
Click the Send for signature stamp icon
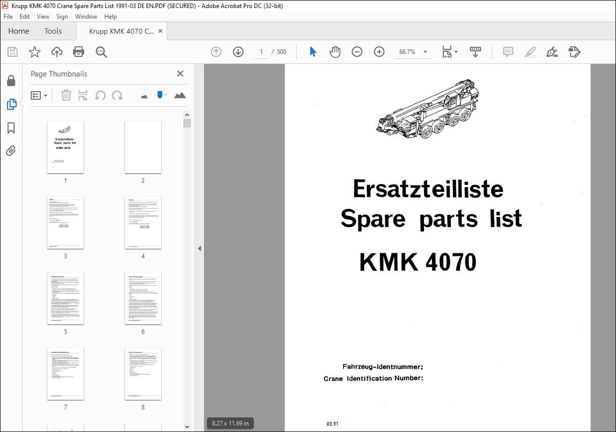(574, 52)
